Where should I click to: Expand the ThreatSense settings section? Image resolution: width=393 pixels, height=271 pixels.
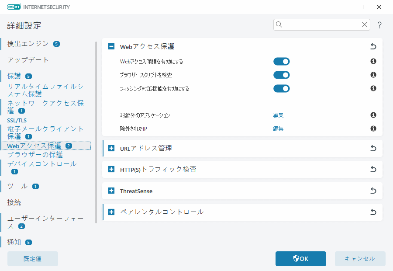coord(111,191)
